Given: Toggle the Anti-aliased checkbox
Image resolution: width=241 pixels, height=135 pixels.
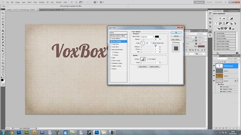Looking at the screenshot, I should (148, 59).
